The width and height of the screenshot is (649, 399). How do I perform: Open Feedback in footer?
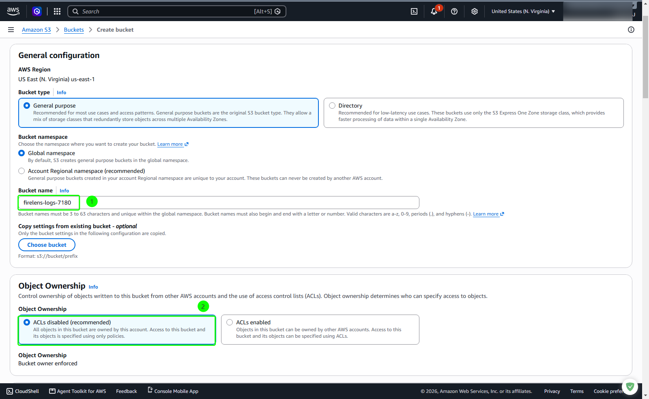click(x=127, y=391)
